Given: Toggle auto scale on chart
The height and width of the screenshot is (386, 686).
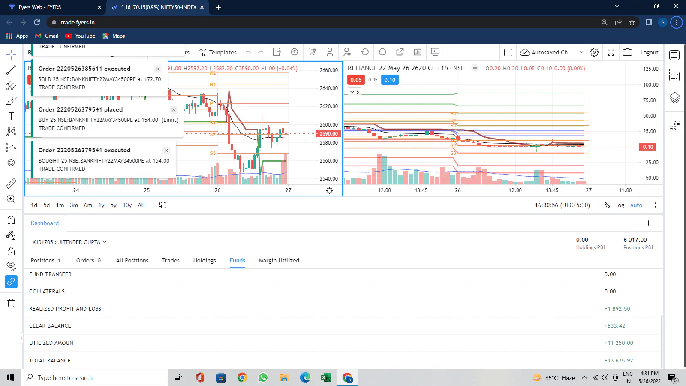Looking at the screenshot, I should [x=636, y=205].
